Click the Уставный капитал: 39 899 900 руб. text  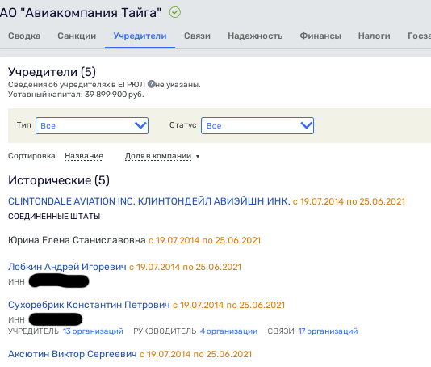(x=76, y=95)
